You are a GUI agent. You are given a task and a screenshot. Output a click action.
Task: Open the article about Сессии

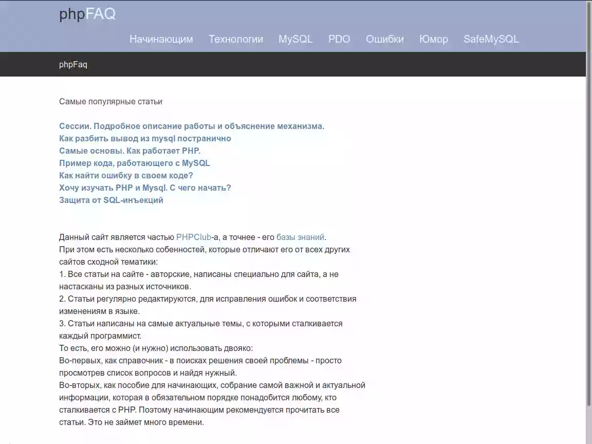(x=192, y=126)
